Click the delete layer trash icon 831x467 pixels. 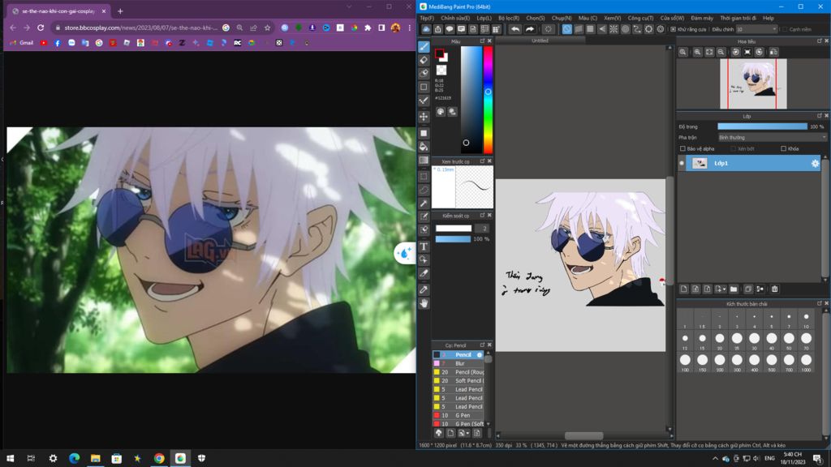click(775, 289)
